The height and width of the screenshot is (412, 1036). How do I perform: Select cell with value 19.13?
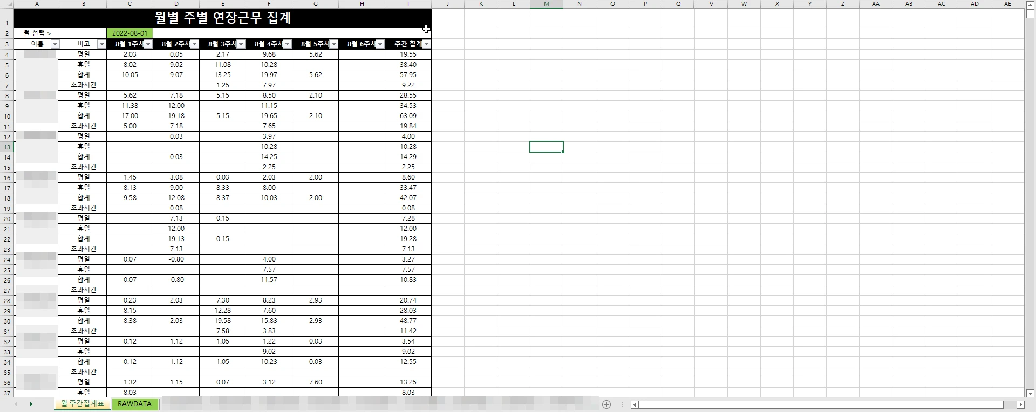[176, 239]
